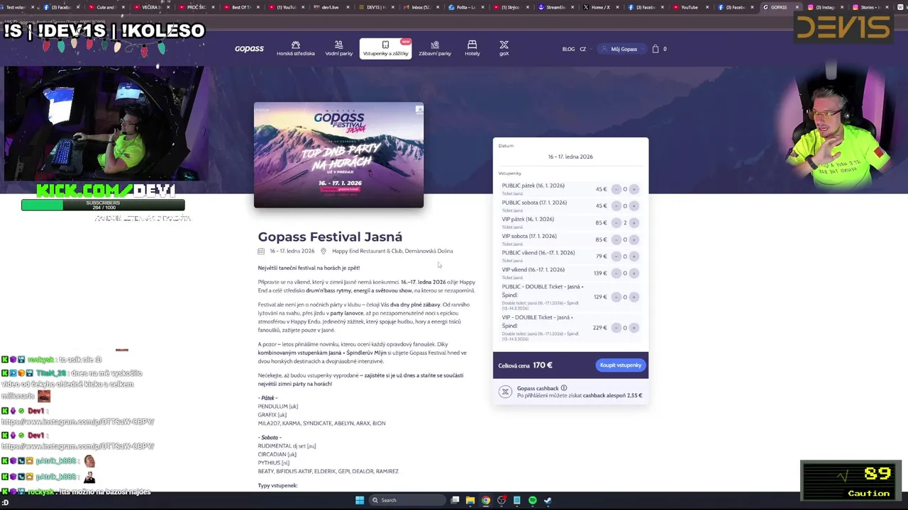Increase PUBLIC DOUBLE Ticket quantity
This screenshot has height=510, width=908.
click(634, 297)
